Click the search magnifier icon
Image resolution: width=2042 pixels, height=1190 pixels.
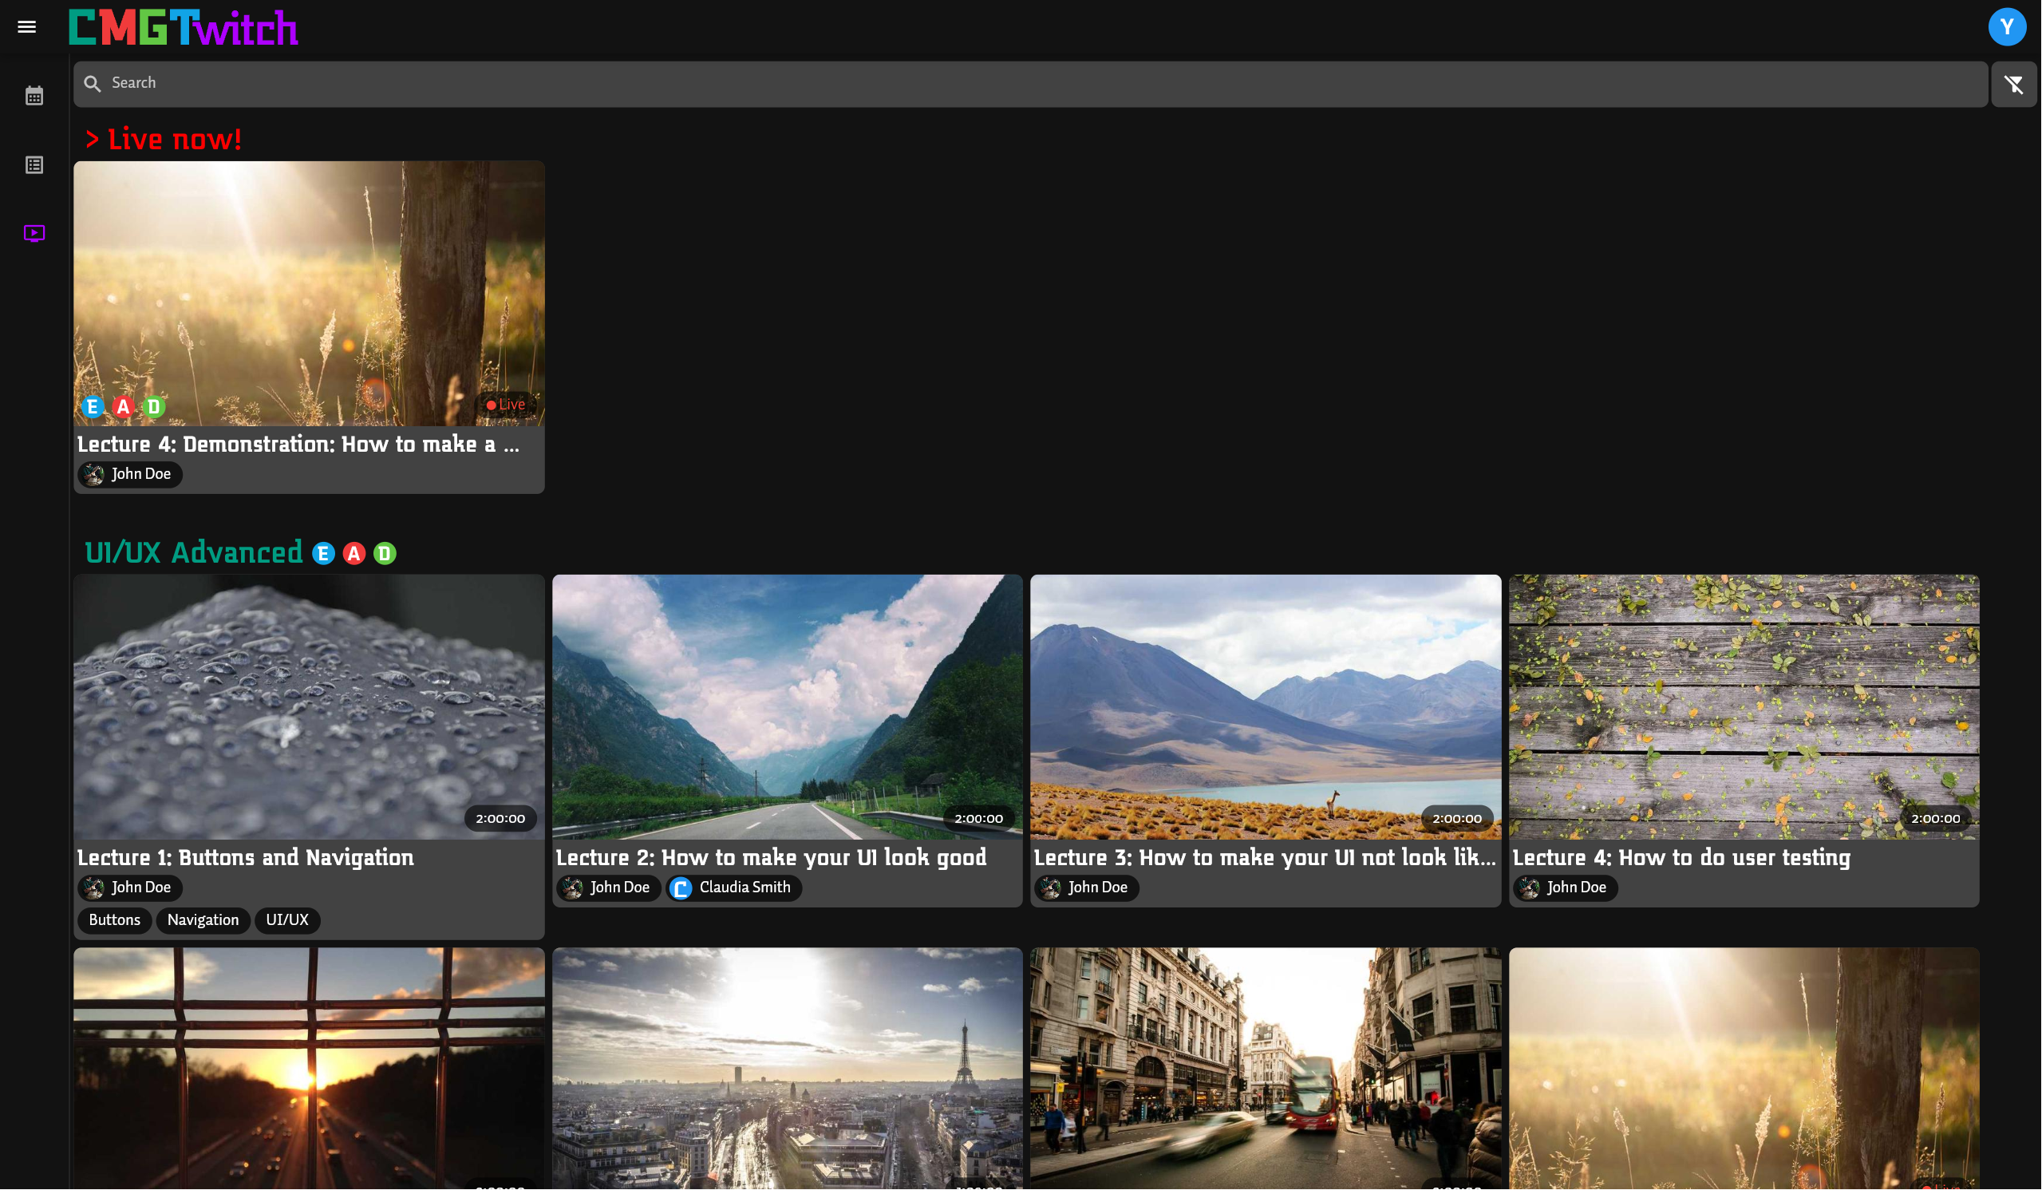(93, 84)
